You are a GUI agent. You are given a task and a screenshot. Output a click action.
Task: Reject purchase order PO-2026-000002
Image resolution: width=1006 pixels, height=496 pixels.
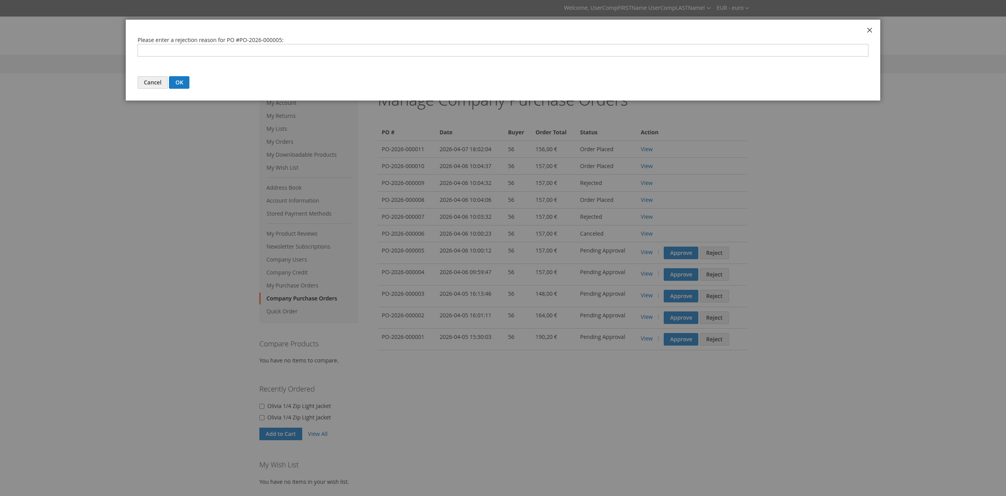pyautogui.click(x=714, y=318)
